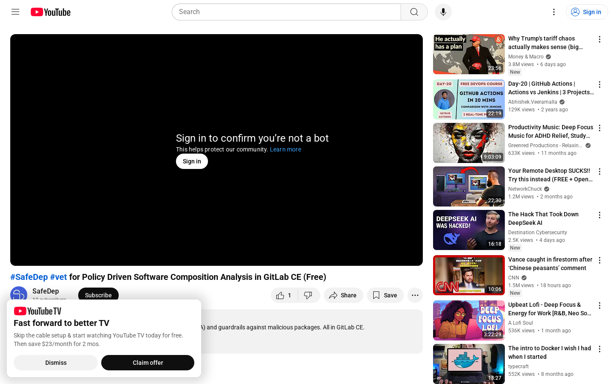Image resolution: width=615 pixels, height=384 pixels.
Task: Click the #SafeDep hashtag link
Action: tap(29, 277)
